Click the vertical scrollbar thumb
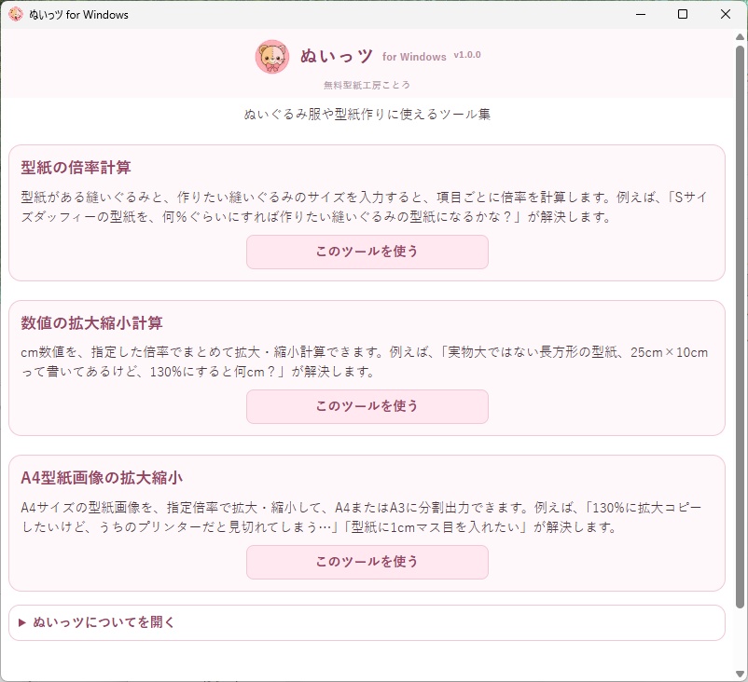Viewport: 748px width, 682px height. click(740, 326)
